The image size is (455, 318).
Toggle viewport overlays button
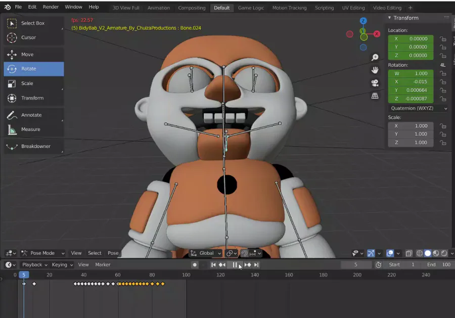click(390, 254)
